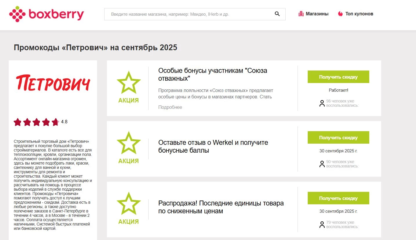Click the first rating star
This screenshot has height=240, width=416.
(x=17, y=122)
